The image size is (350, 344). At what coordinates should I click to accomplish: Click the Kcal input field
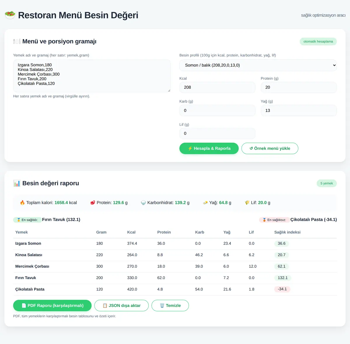217,87
